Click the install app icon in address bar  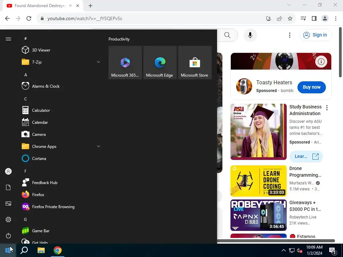(269, 18)
